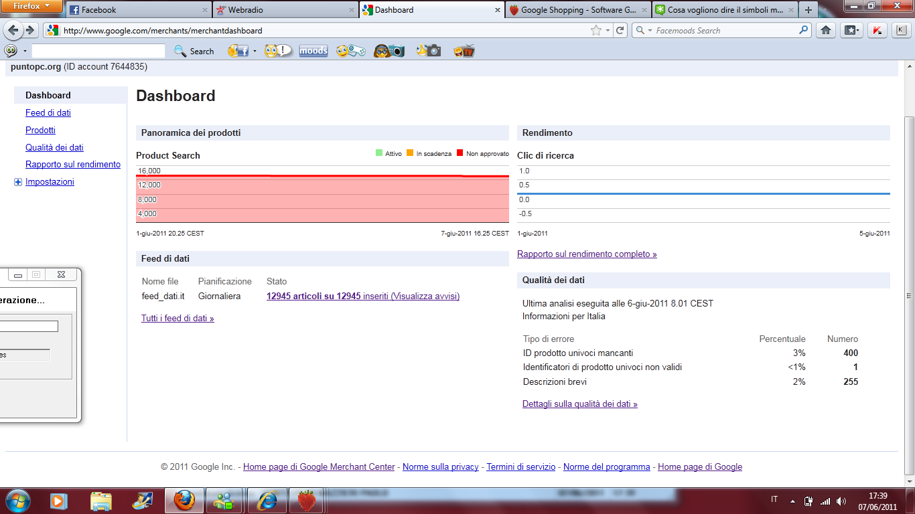Open Norme sulla privacy footer link
The width and height of the screenshot is (915, 514).
(x=441, y=467)
